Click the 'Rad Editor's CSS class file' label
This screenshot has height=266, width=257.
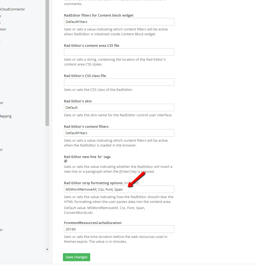click(x=85, y=76)
